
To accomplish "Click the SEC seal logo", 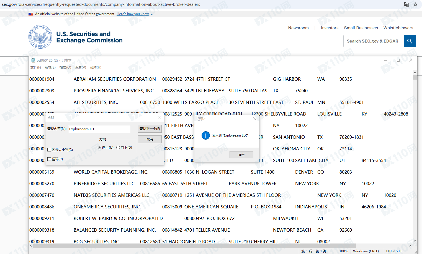I will [40, 37].
